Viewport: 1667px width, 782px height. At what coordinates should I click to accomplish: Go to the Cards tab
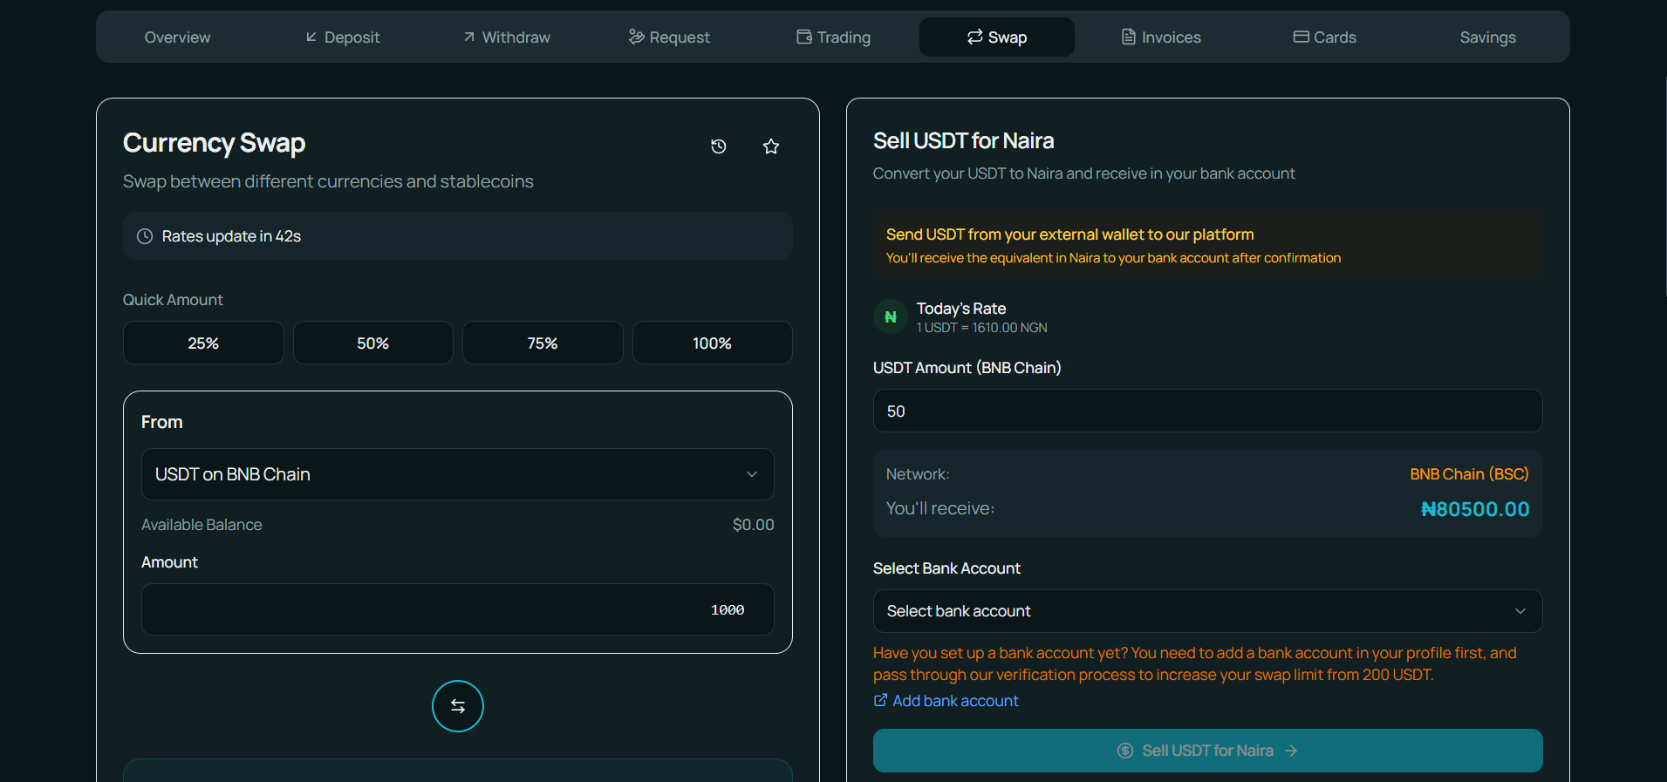click(x=1325, y=37)
